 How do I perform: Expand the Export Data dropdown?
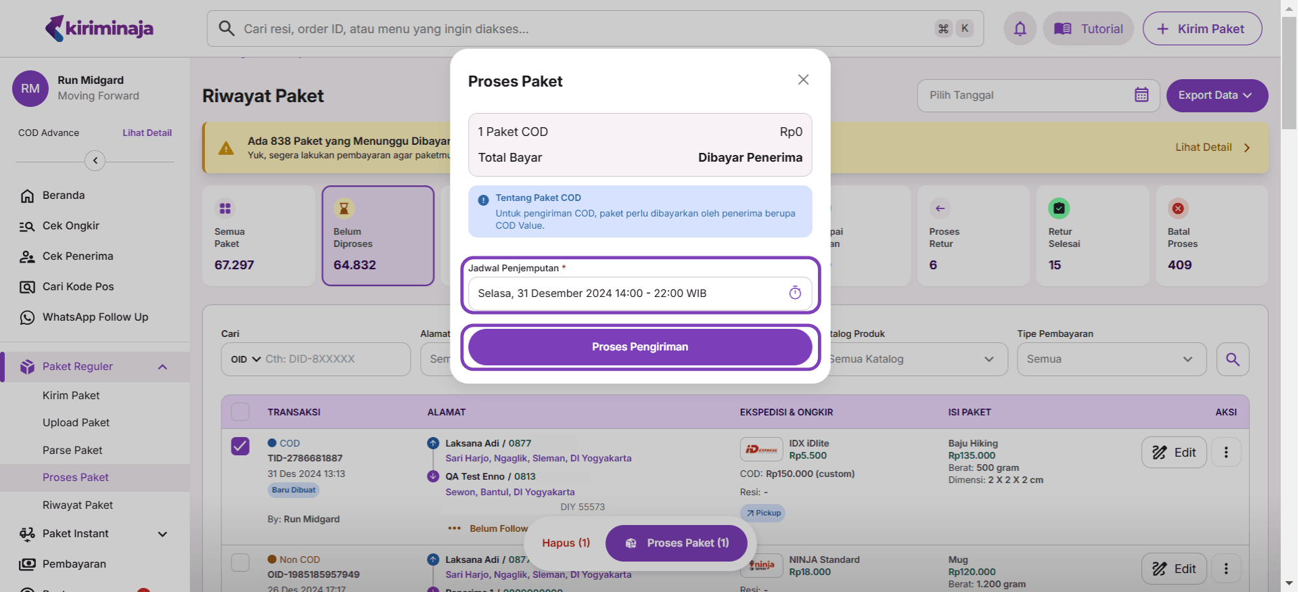(x=1216, y=95)
